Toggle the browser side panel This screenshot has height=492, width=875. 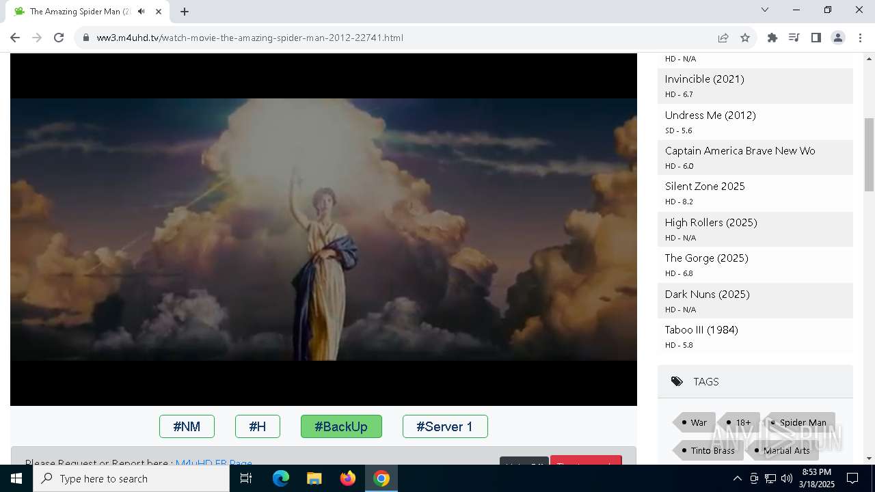[x=816, y=38]
